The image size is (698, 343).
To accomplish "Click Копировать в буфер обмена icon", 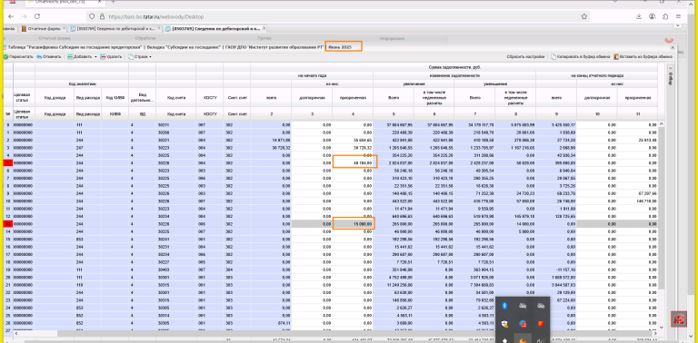I will pyautogui.click(x=553, y=57).
